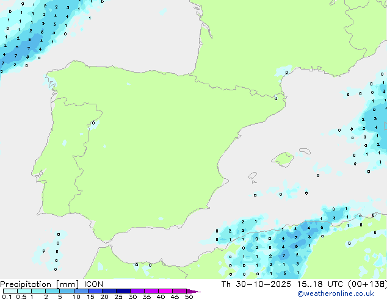Image resolution: width=387 pixels, height=299 pixels.
Task: Pick the 40–45 mm magenta swatch
Action: pos(165,291)
